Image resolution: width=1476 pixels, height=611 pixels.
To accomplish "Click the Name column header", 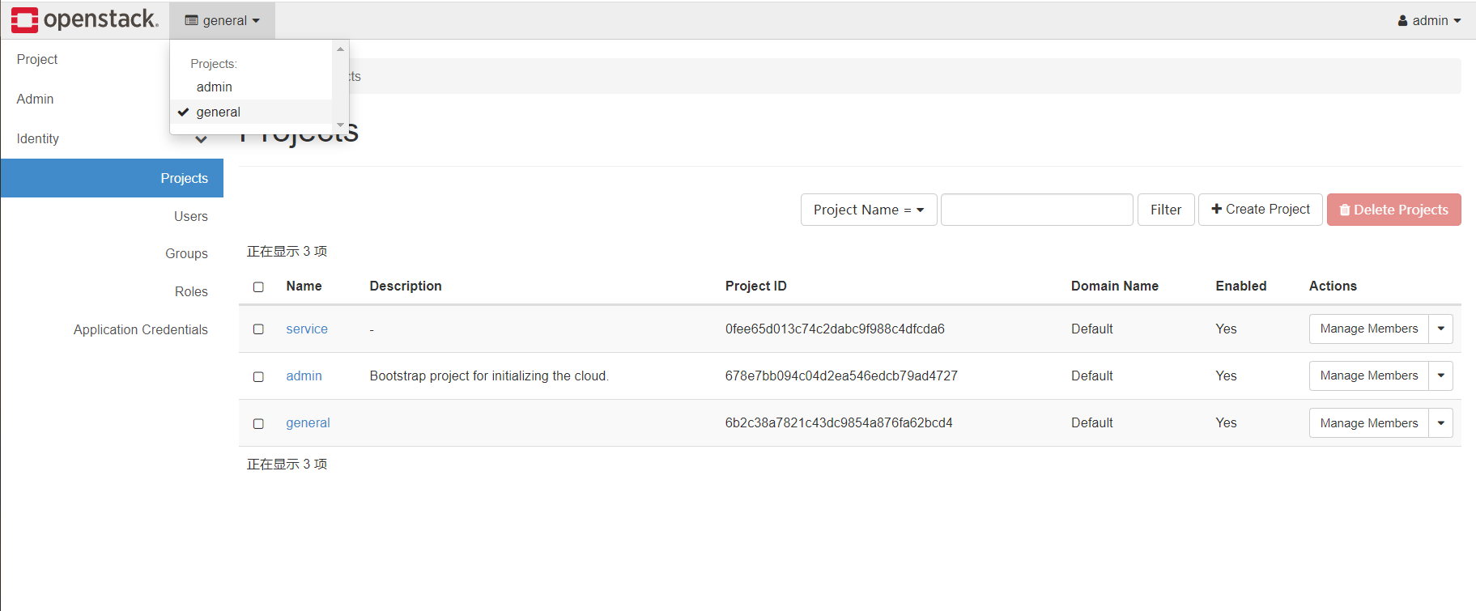I will 304,286.
